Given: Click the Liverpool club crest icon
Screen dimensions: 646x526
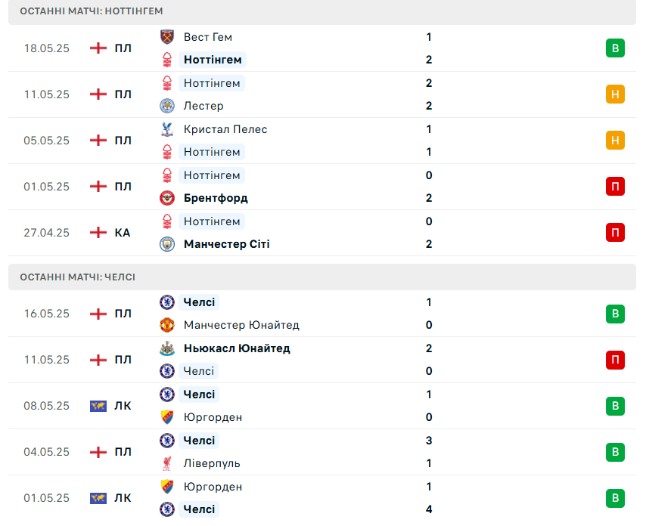Looking at the screenshot, I should pyautogui.click(x=167, y=463).
